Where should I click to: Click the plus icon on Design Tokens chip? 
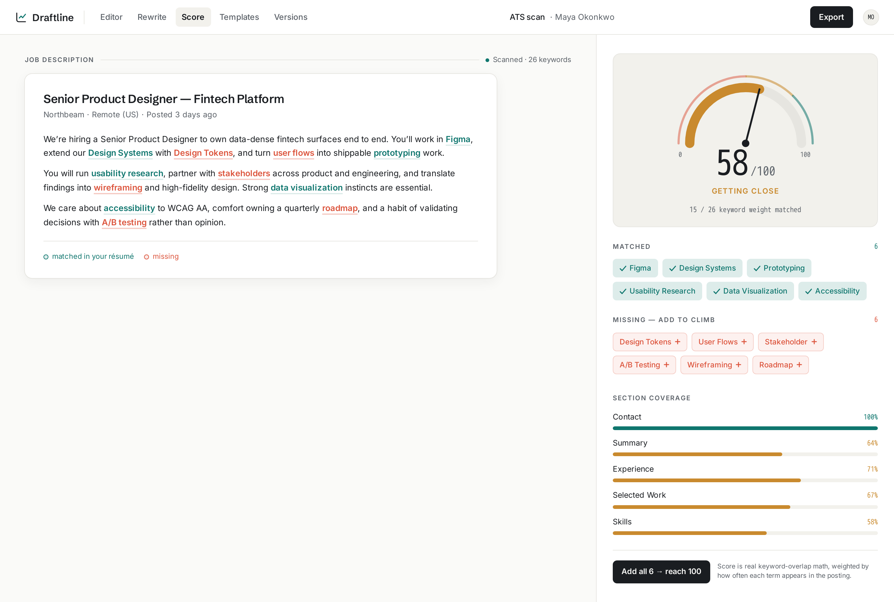(677, 342)
